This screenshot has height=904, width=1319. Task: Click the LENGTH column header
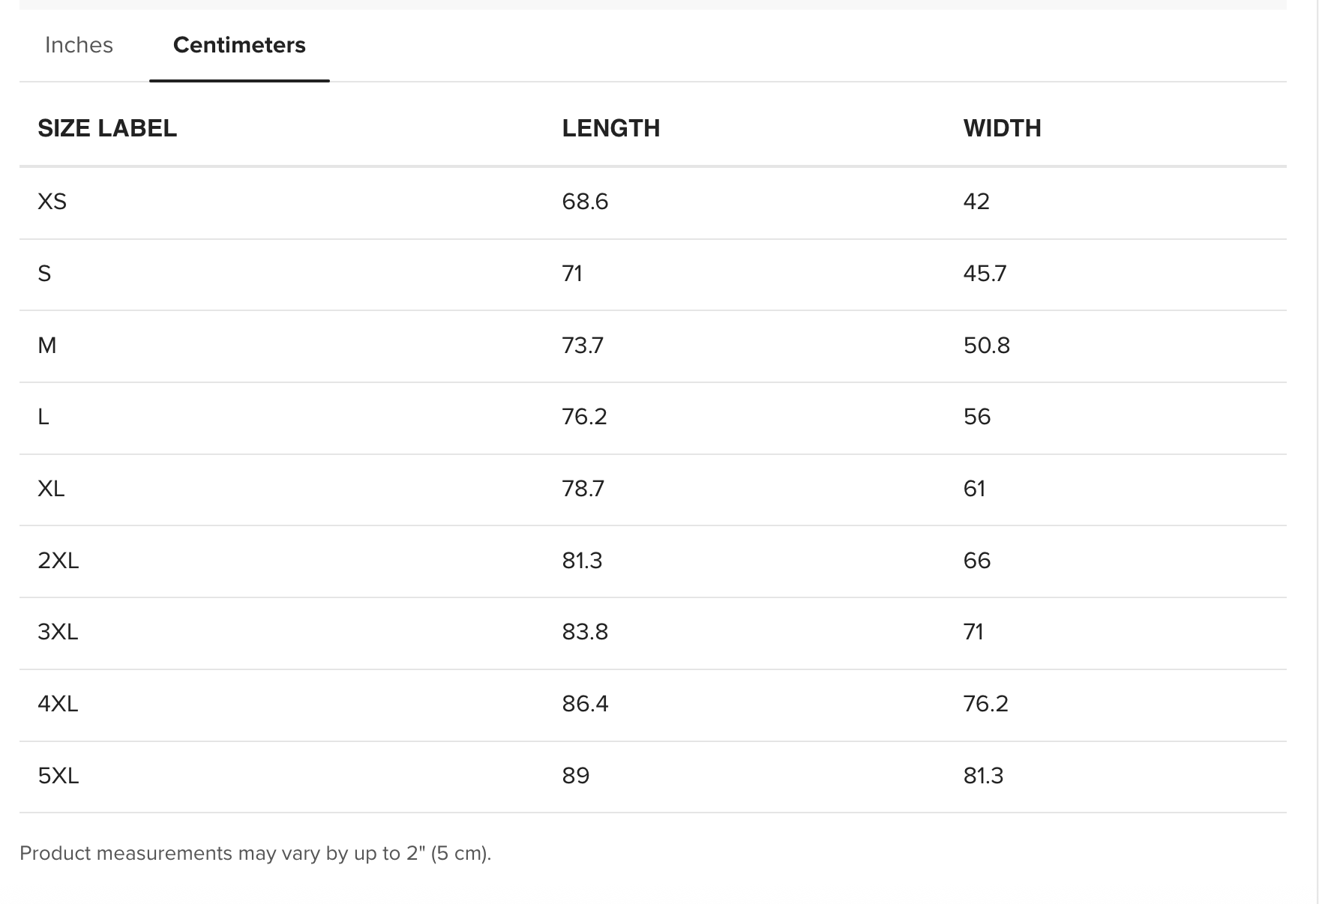[611, 128]
